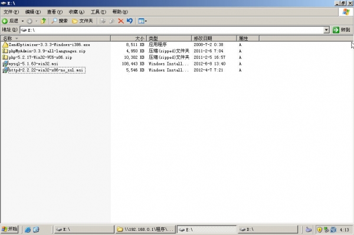
Task: Open the Search (搜索) pane
Action: point(60,21)
